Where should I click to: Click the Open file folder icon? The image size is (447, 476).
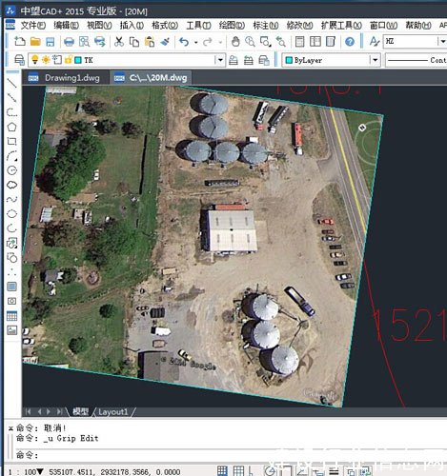35,41
